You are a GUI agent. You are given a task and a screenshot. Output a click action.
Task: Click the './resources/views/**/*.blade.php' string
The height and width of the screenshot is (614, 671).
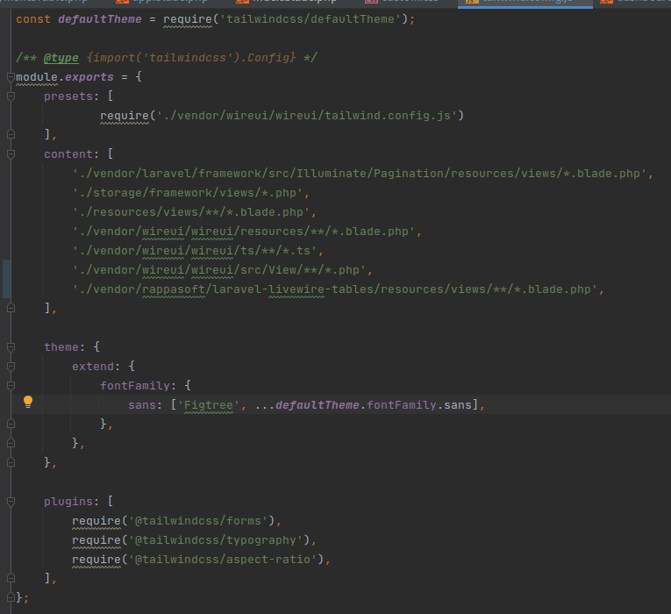pos(191,211)
